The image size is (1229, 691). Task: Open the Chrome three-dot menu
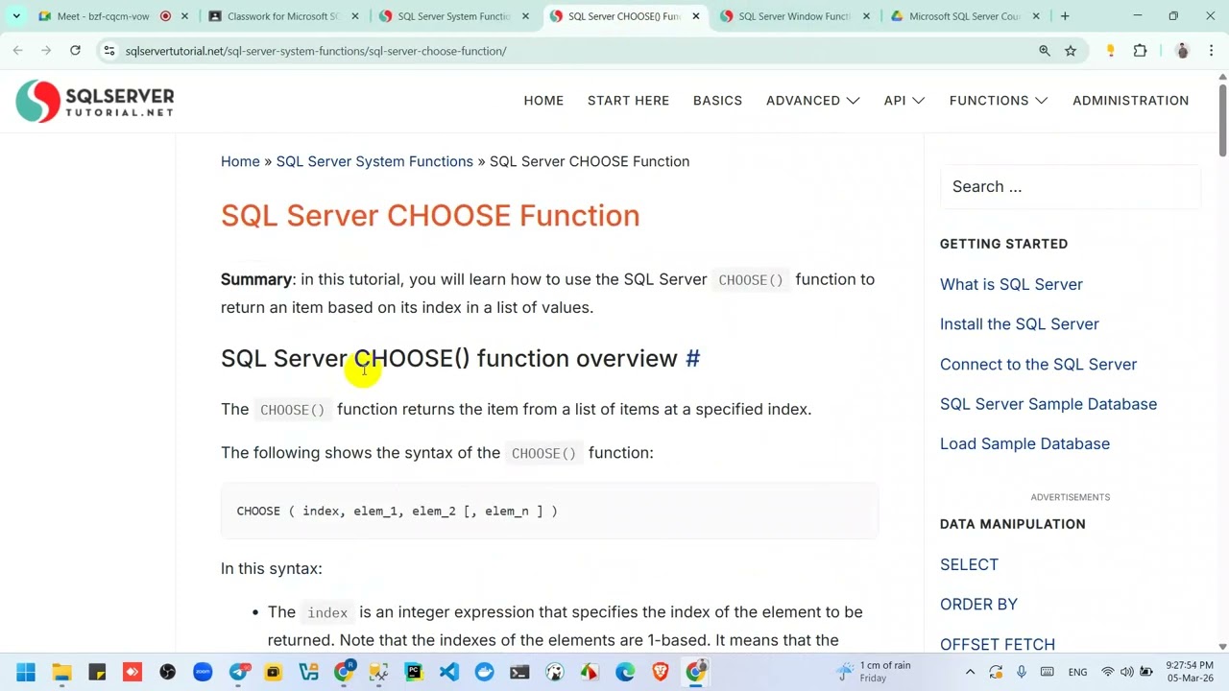(x=1211, y=51)
